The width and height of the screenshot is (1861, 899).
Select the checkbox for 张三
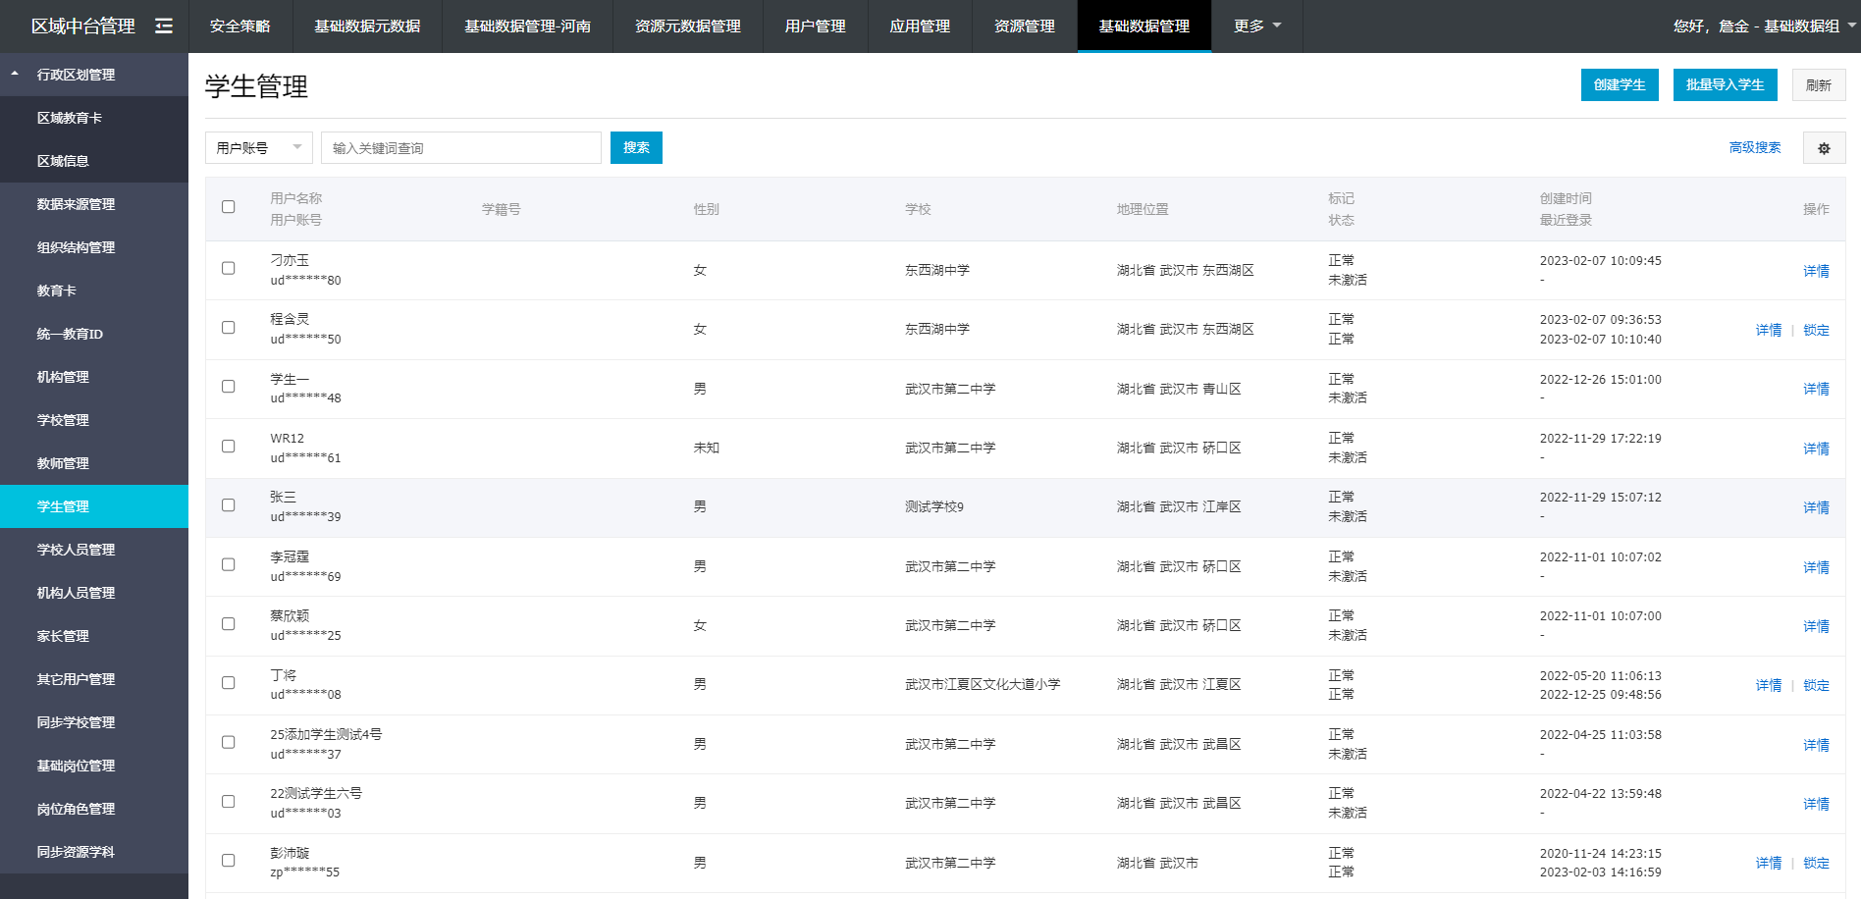click(229, 504)
